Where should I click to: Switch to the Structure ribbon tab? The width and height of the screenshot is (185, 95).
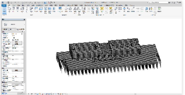[14, 5]
